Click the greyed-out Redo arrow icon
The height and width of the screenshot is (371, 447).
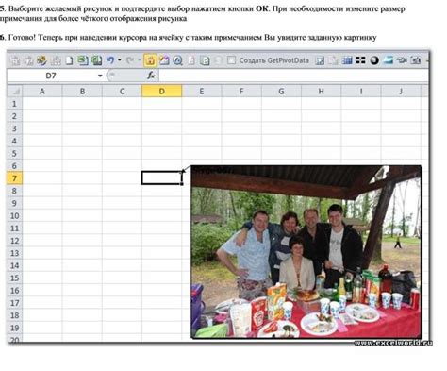tap(129, 60)
